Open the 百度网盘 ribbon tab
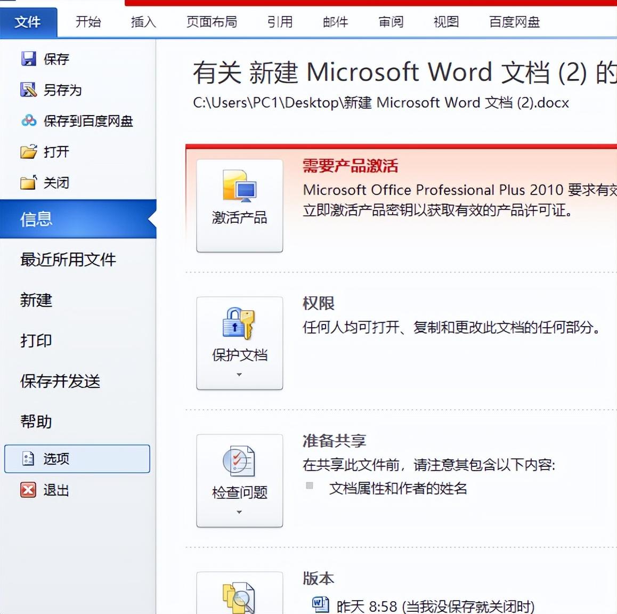The width and height of the screenshot is (617, 614). (x=514, y=22)
